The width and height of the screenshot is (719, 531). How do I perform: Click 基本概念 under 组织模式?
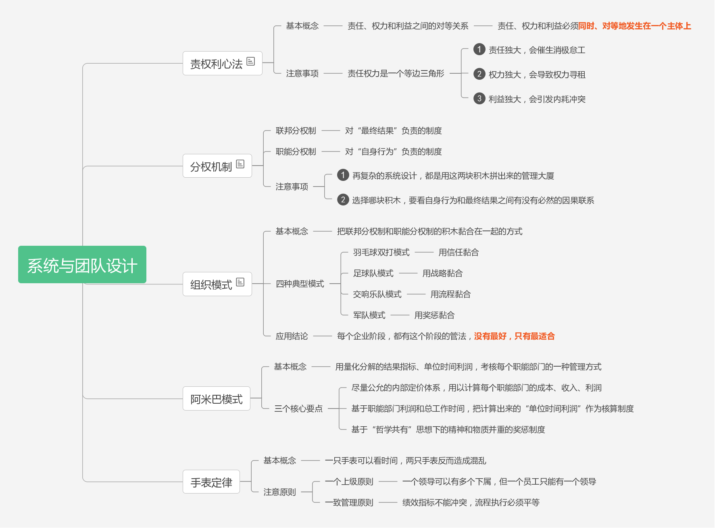coord(292,231)
